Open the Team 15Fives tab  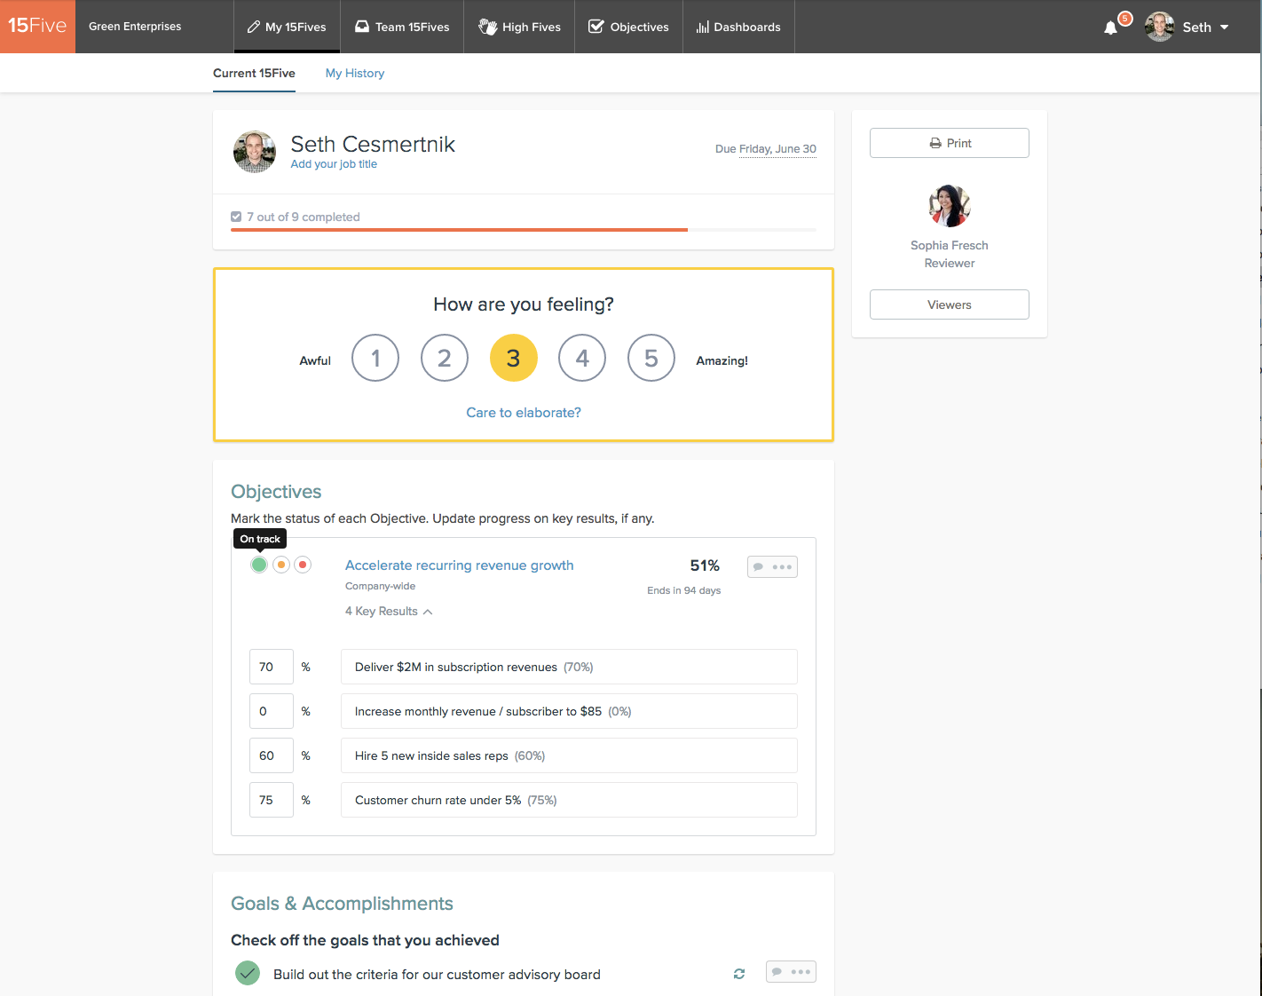click(402, 27)
